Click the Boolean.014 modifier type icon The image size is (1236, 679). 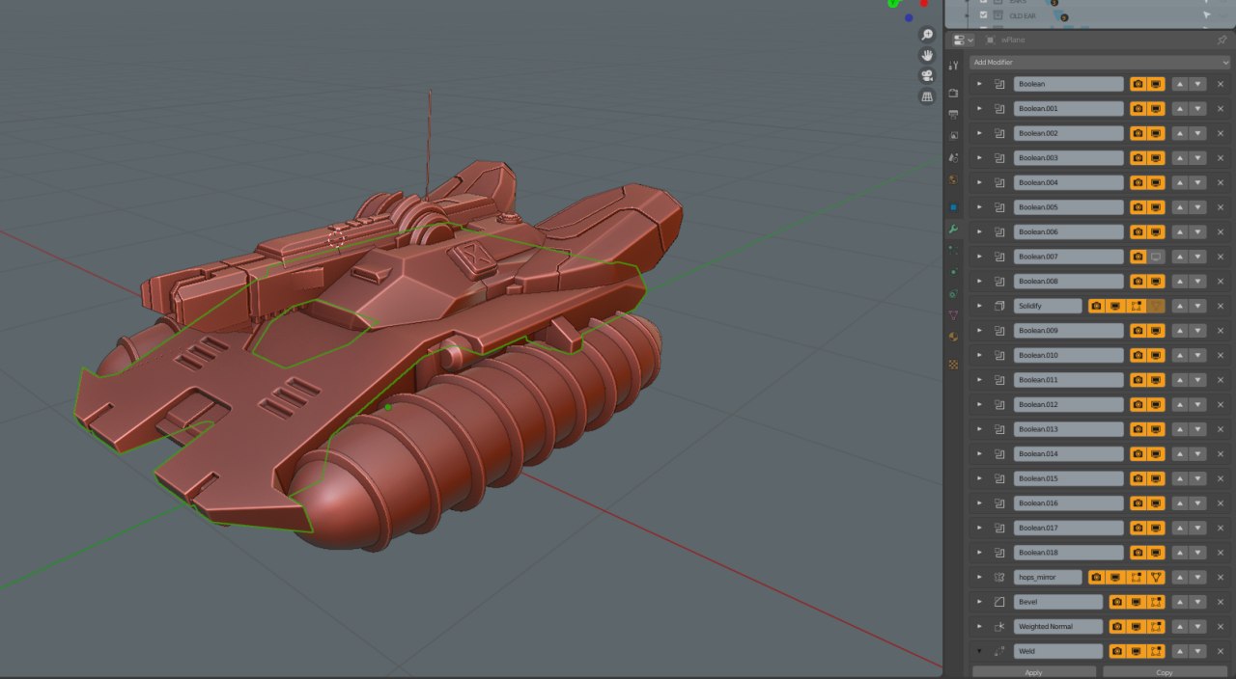(999, 454)
